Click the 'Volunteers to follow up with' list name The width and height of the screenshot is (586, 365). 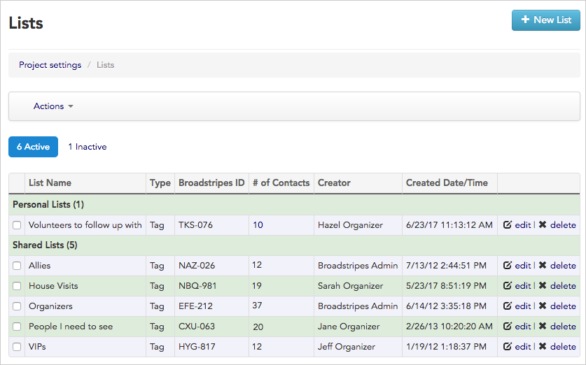85,225
